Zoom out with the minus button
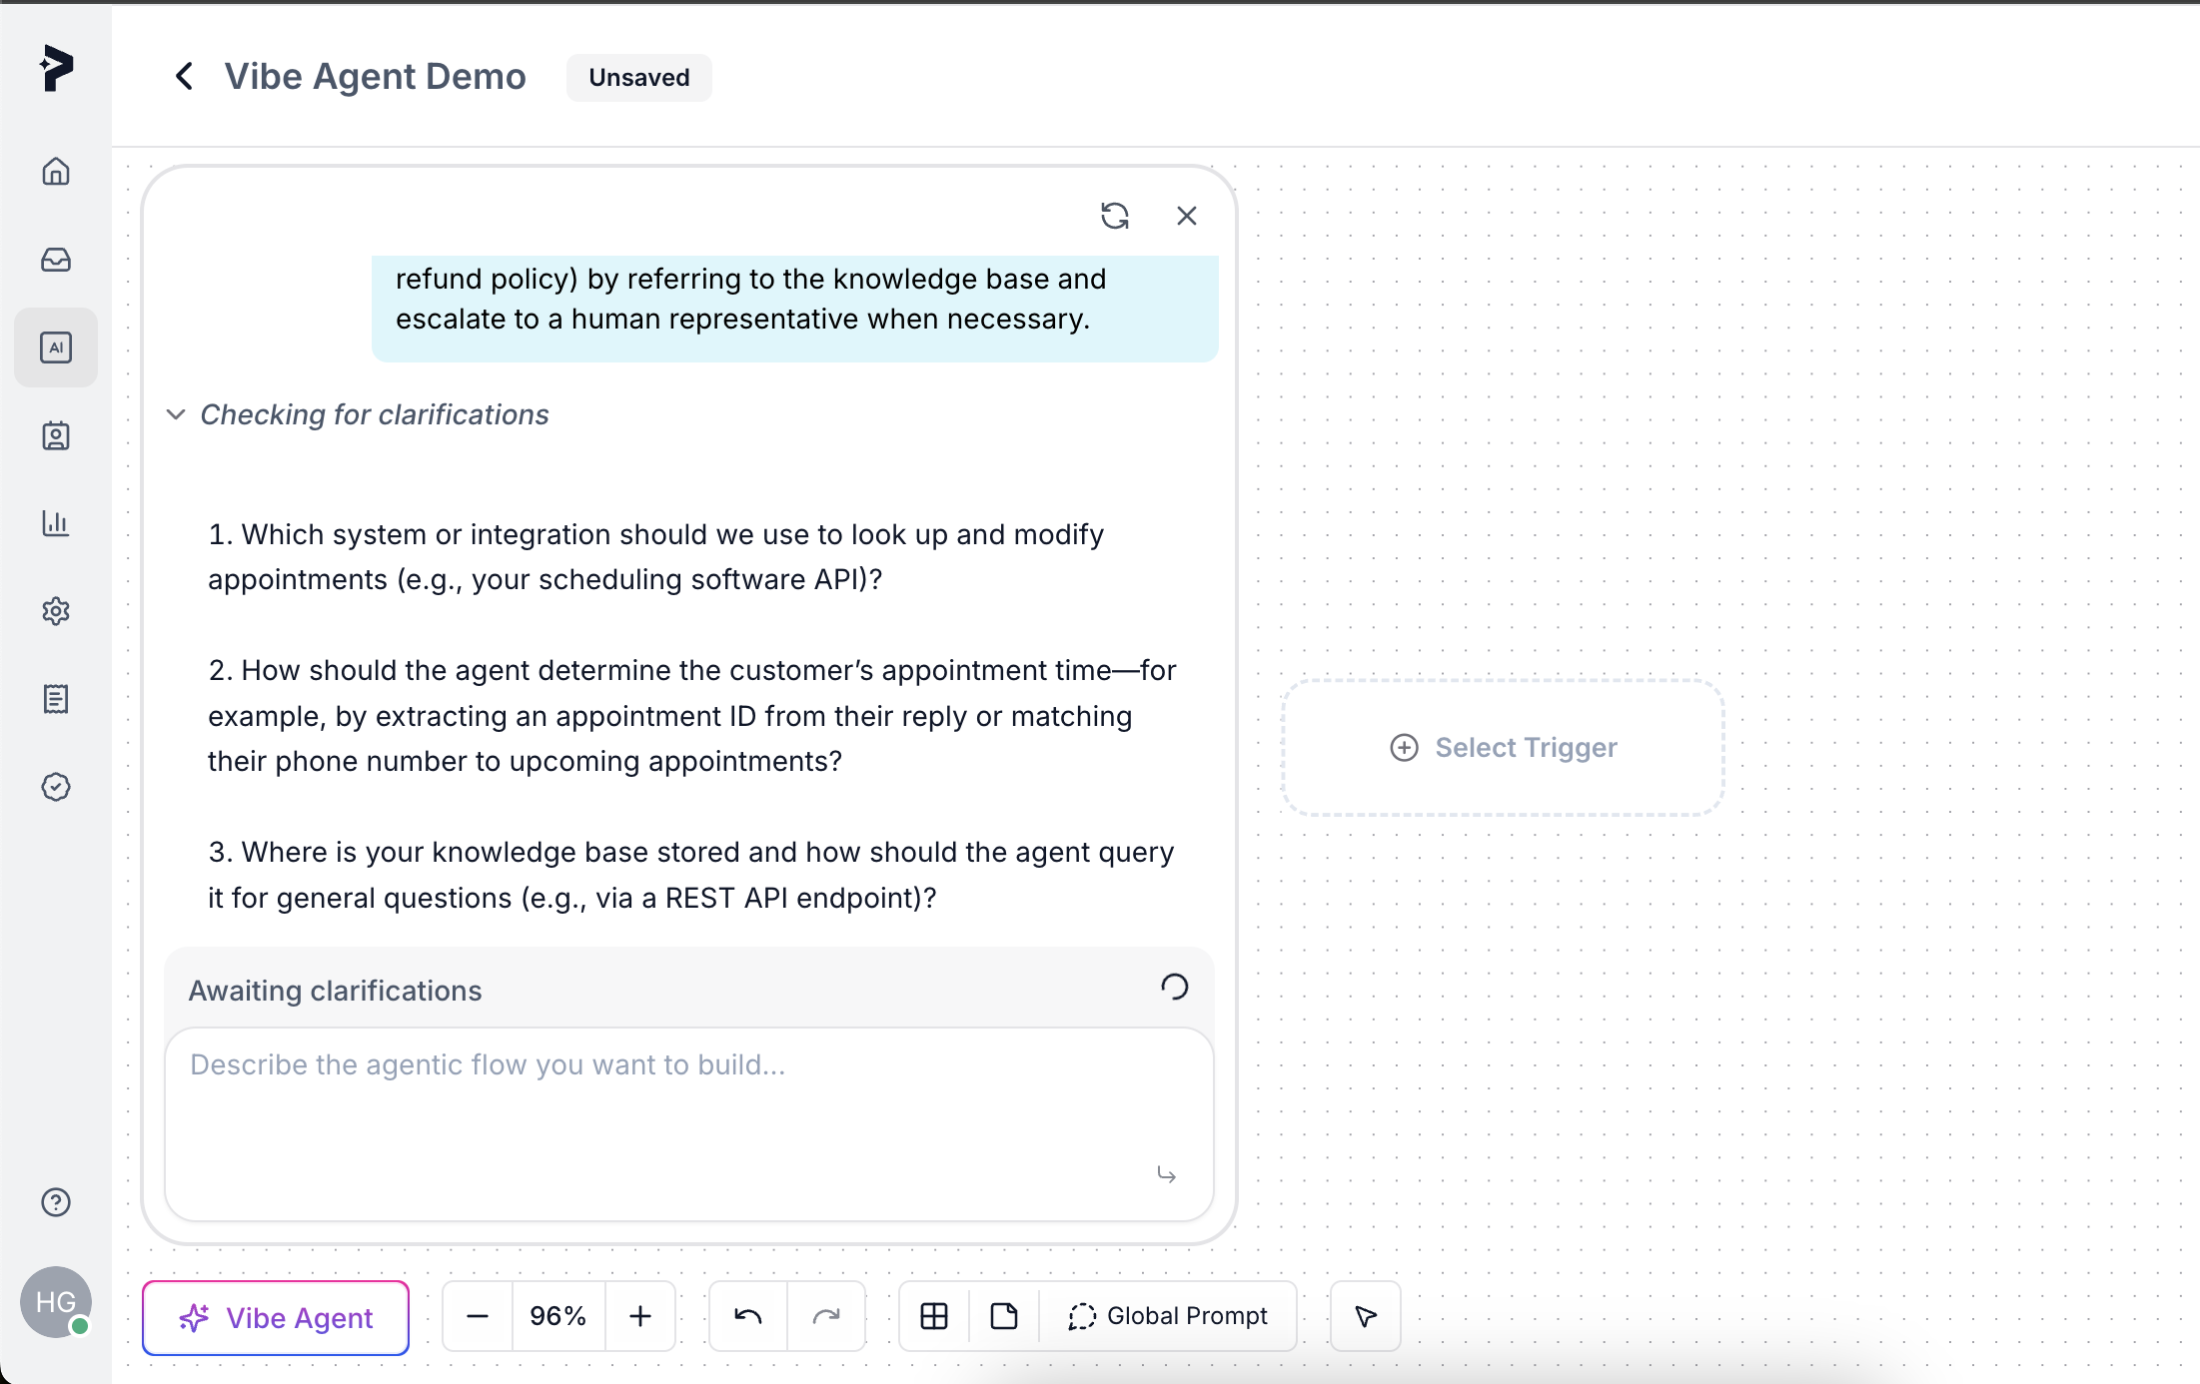 click(x=478, y=1317)
